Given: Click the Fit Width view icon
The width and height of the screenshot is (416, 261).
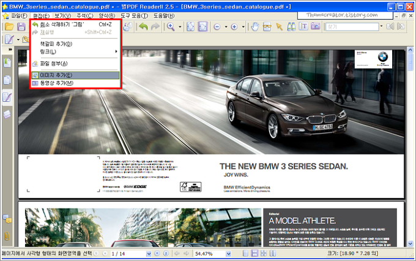Looking at the screenshot, I should click(x=202, y=26).
